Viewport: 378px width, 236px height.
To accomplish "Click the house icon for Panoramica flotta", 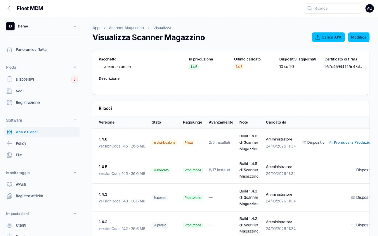I will point(9,50).
